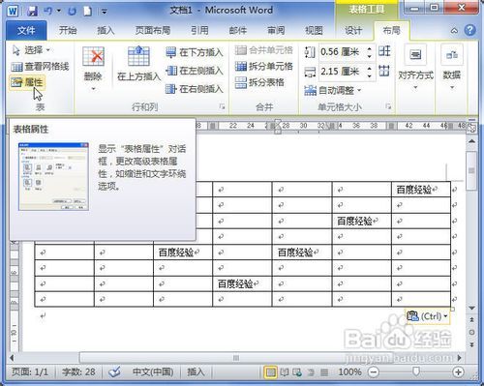Click the 中文(中国) language indicator

(153, 371)
